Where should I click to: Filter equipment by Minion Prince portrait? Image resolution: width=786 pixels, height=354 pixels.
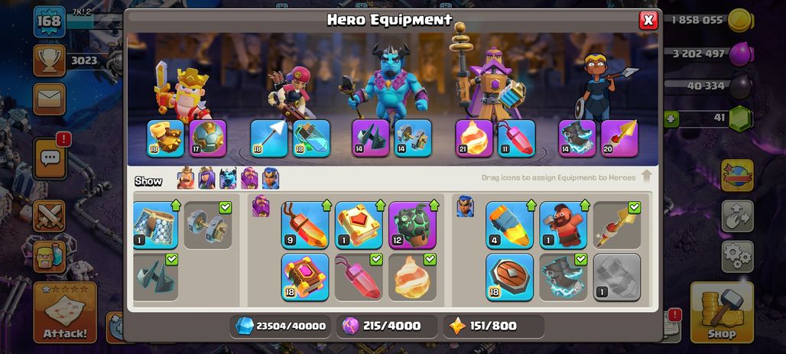tap(228, 178)
